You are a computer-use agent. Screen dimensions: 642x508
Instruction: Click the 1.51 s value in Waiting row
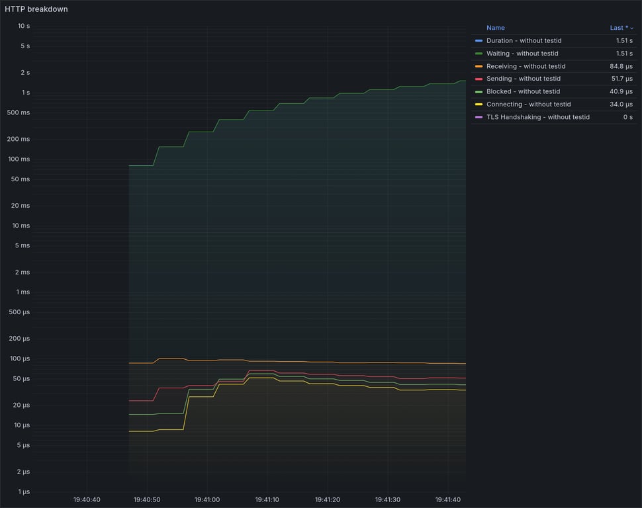point(624,53)
